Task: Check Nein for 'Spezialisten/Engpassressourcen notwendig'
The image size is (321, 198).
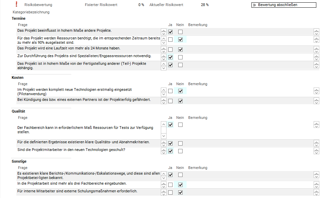Action: click(x=181, y=57)
